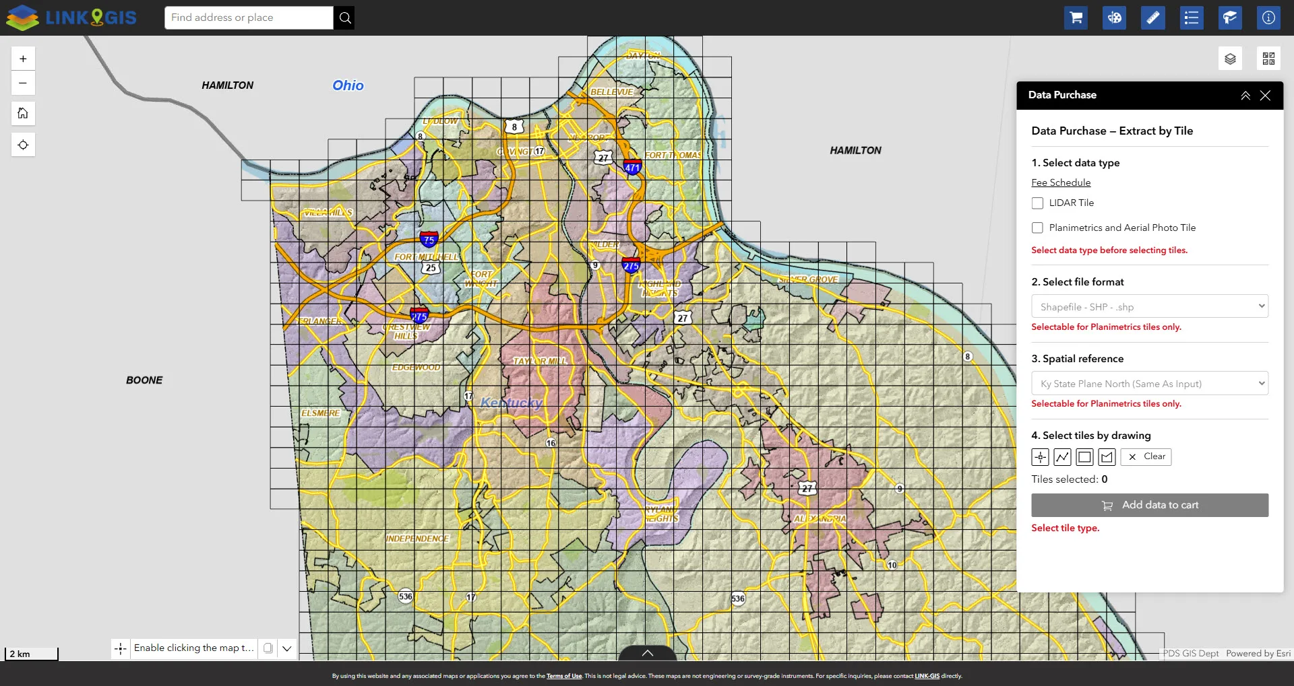Open the Ky State Plane spatial reference dropdown
This screenshot has width=1294, height=686.
coord(1150,383)
